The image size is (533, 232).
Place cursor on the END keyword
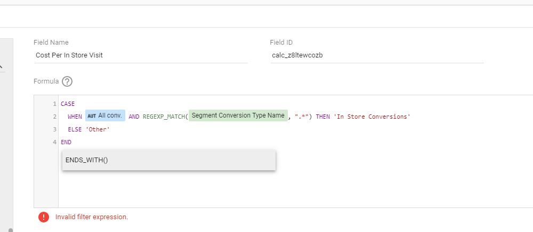(66, 143)
